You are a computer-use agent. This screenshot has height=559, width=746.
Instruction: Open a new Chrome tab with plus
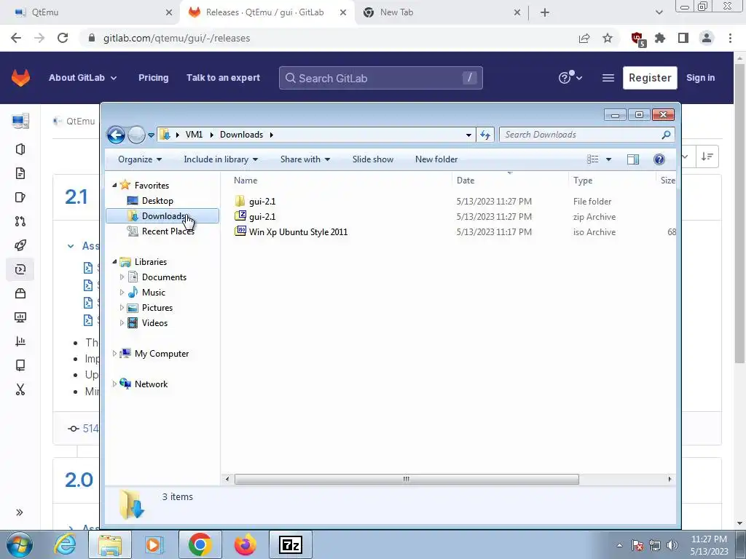pyautogui.click(x=545, y=12)
